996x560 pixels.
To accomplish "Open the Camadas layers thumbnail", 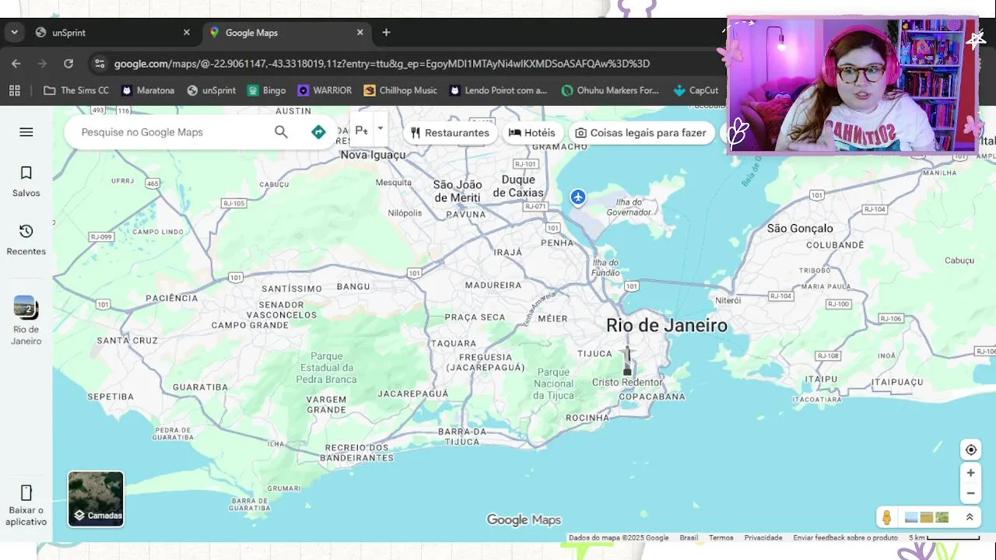I will [96, 499].
